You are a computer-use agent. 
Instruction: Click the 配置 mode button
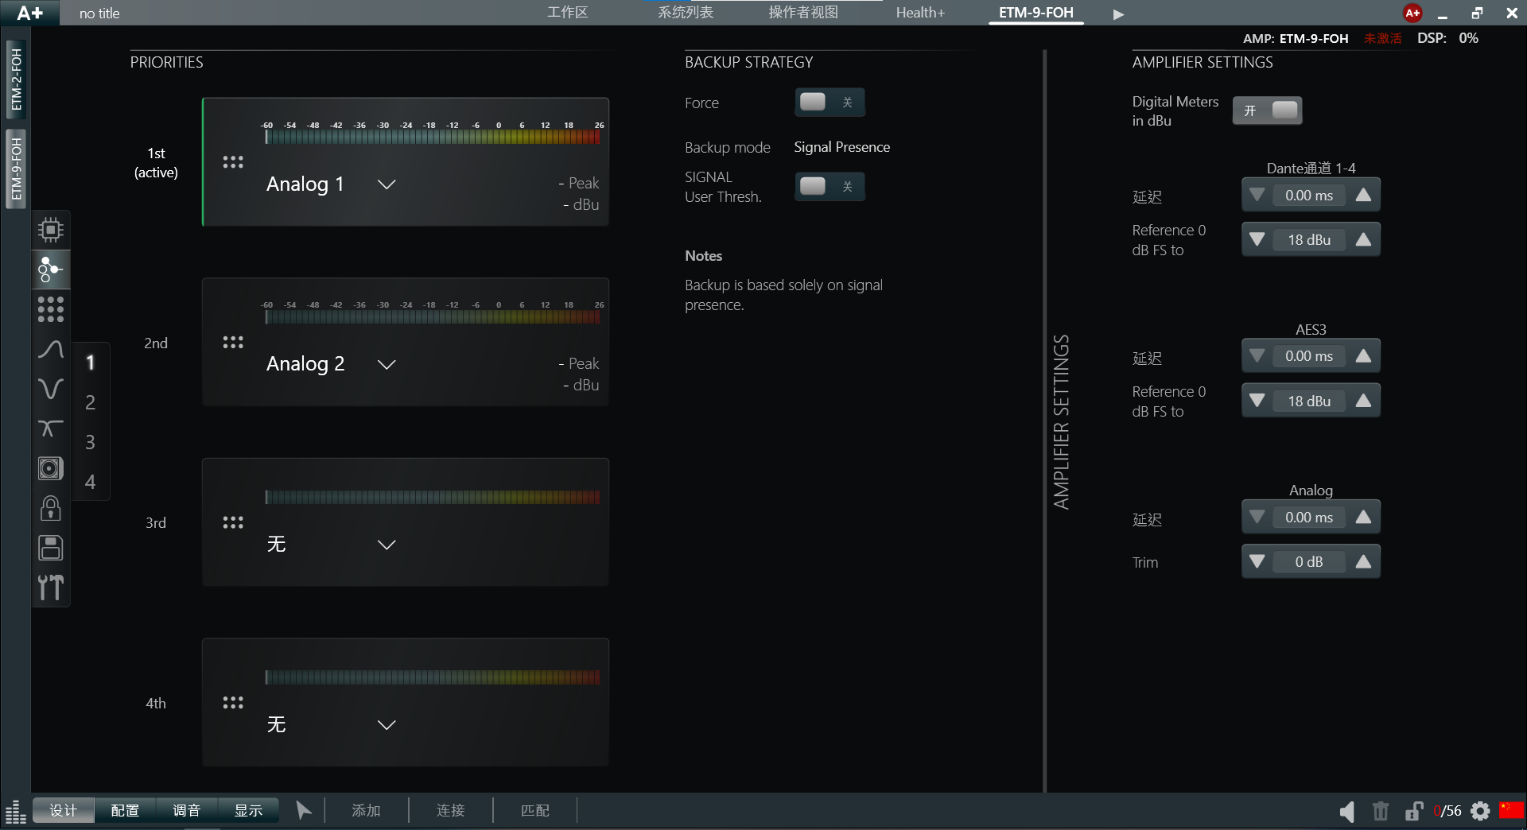coord(125,810)
